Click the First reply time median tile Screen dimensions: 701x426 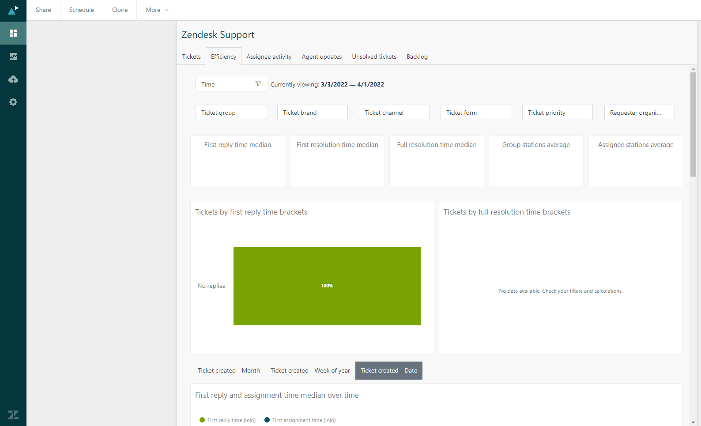tap(237, 161)
